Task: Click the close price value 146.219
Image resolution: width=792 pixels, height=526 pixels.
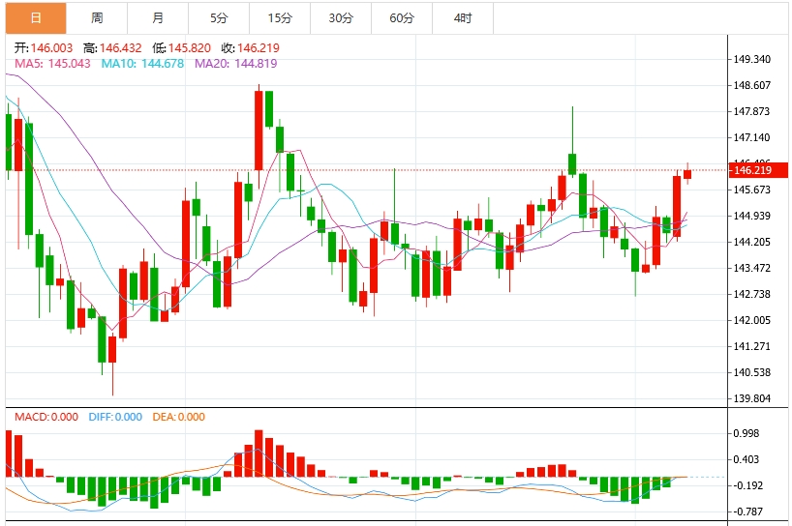Action: (259, 48)
